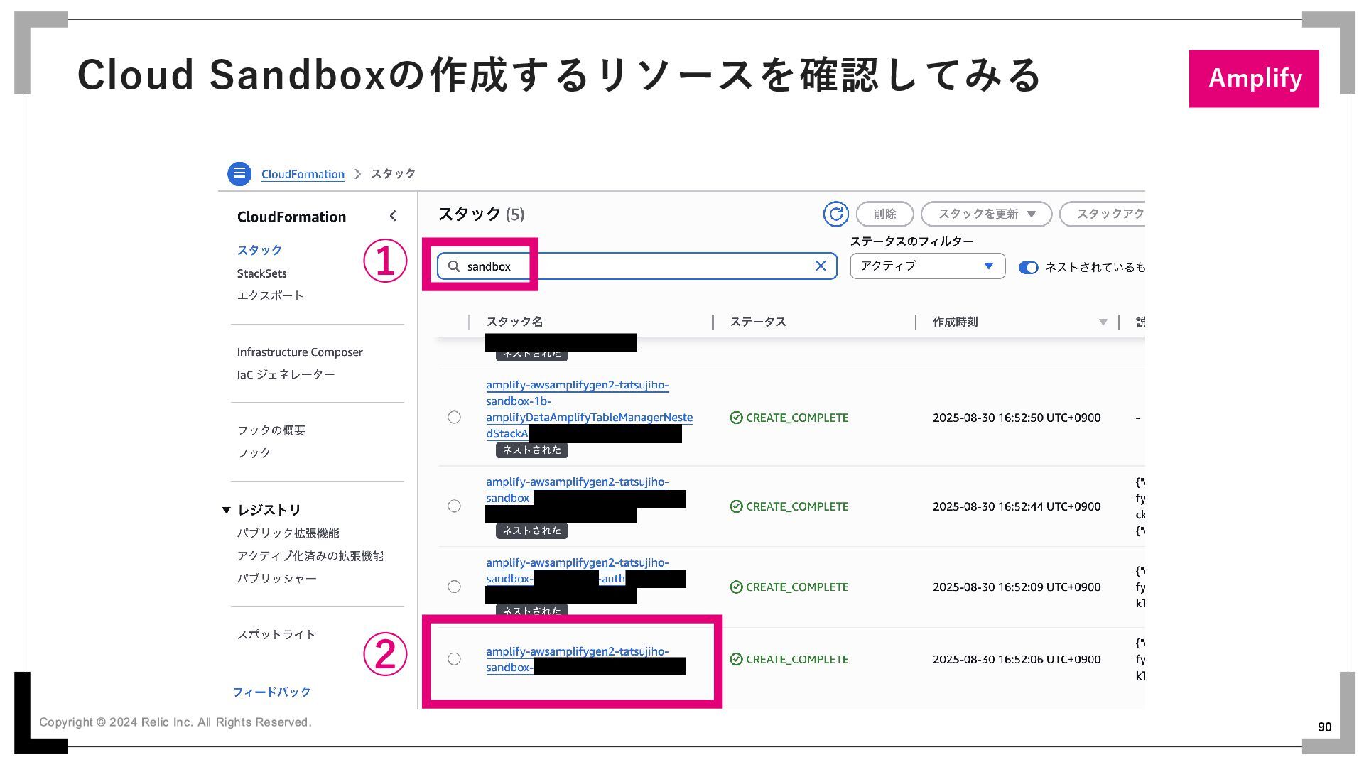
Task: Open root sandbox stack link at 16:52:06
Action: coord(577,659)
